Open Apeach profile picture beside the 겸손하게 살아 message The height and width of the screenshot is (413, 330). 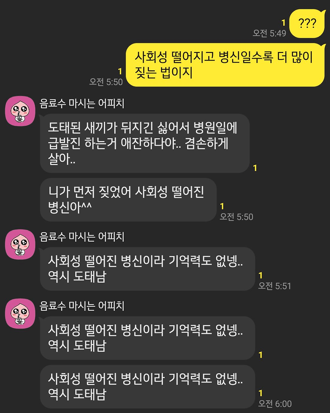coord(20,111)
